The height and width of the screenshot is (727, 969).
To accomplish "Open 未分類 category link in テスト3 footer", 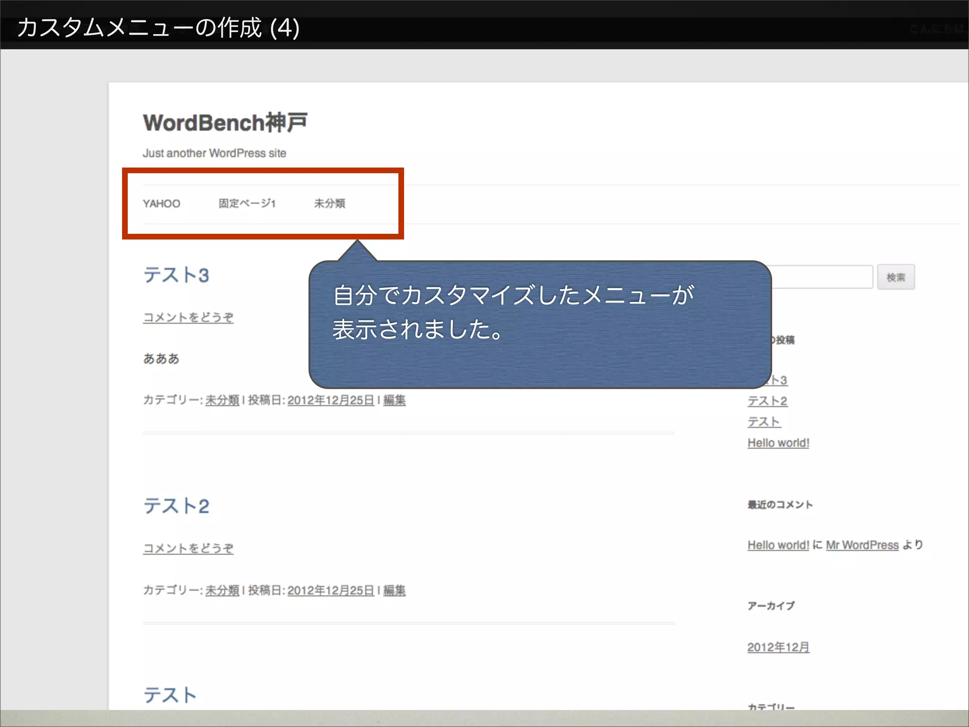I will point(222,400).
